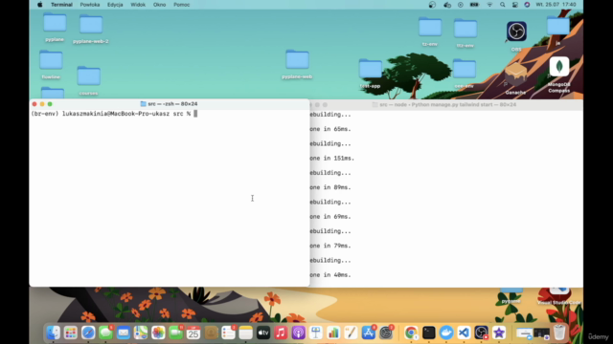This screenshot has height=344, width=613.
Task: Open Spotlight search in menu bar
Action: click(502, 5)
